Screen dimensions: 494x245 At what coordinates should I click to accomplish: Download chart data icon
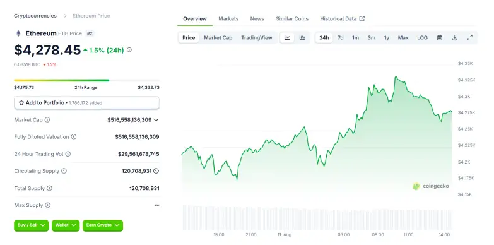[x=454, y=37]
